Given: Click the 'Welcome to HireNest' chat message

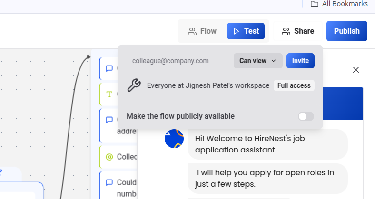Looking at the screenshot, I should (267, 144).
